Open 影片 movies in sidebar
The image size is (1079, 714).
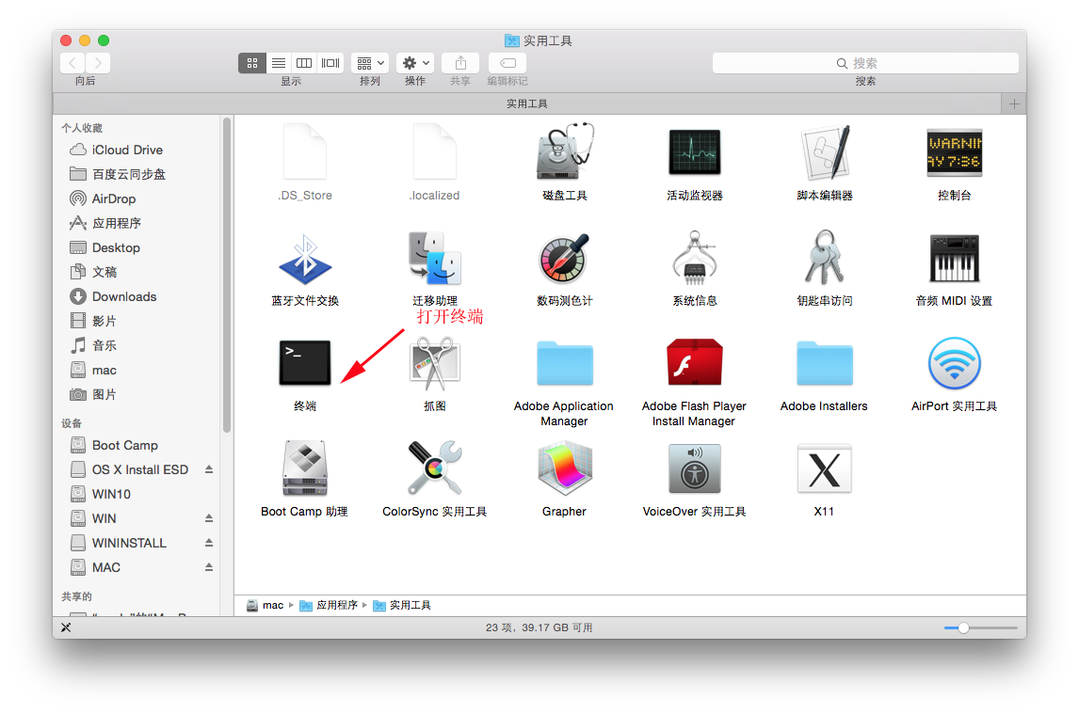point(104,321)
